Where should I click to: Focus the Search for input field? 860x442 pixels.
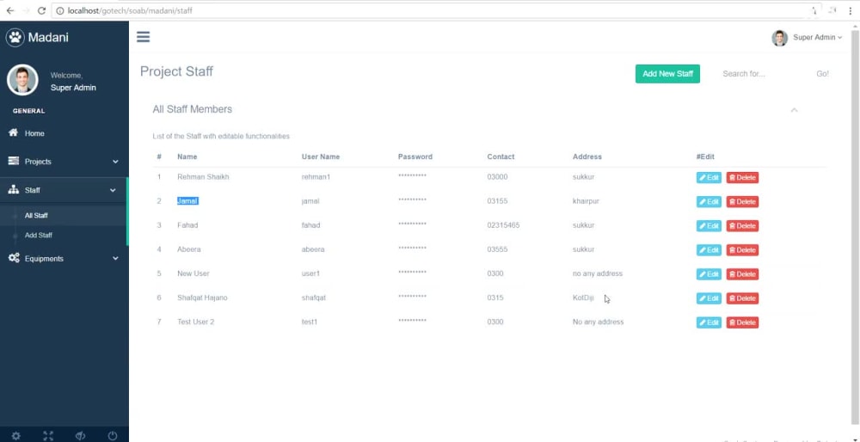(x=763, y=73)
